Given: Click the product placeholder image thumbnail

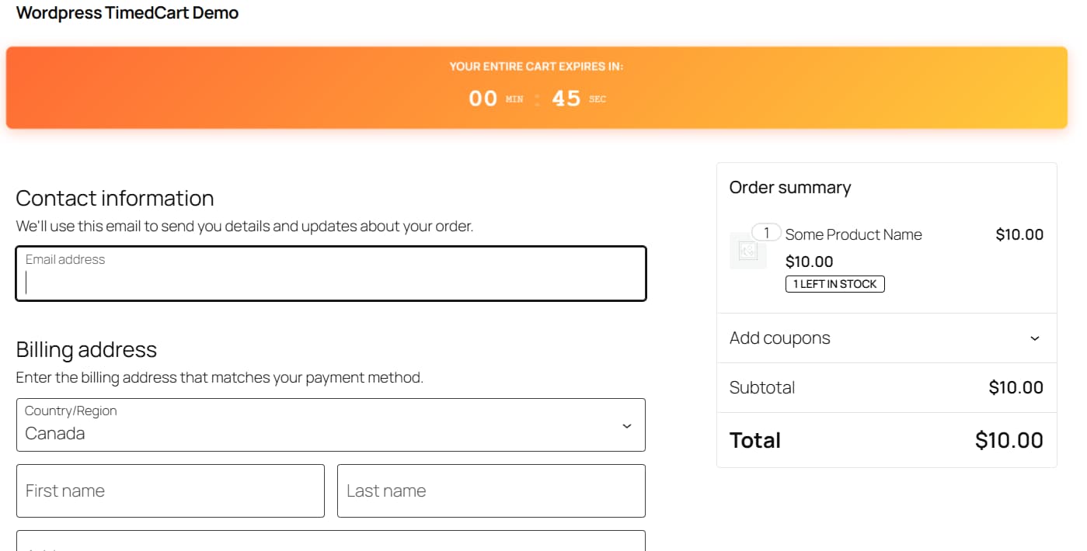Looking at the screenshot, I should click(747, 250).
